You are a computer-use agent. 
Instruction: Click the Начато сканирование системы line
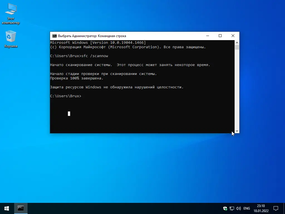[x=130, y=65]
